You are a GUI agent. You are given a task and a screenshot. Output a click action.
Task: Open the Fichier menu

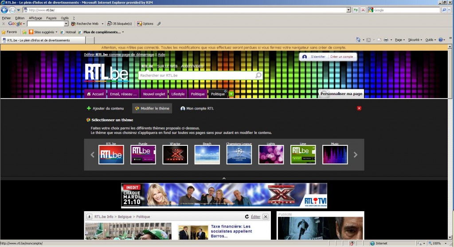point(6,18)
